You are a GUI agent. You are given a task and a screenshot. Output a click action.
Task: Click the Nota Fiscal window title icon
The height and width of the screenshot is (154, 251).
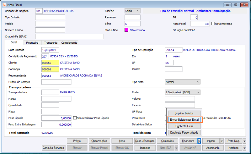click(x=4, y=5)
